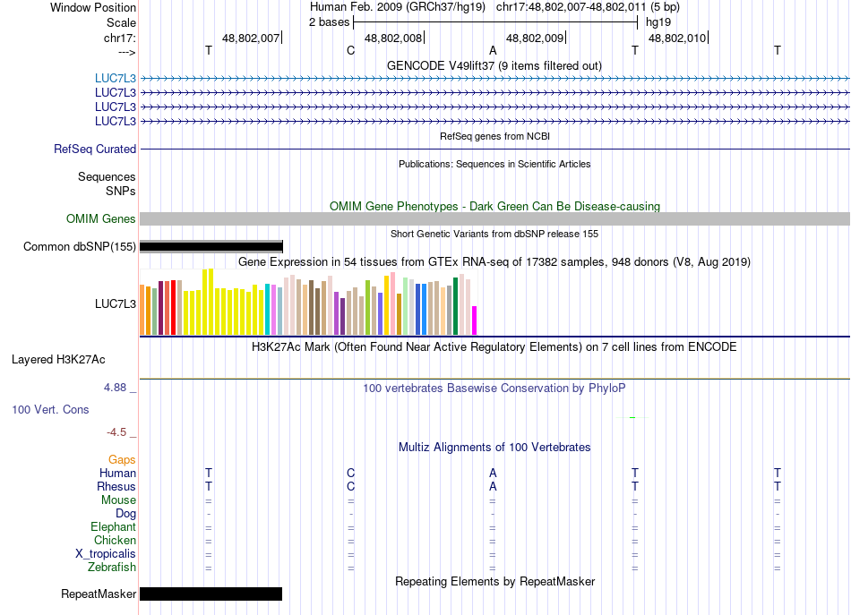Click the dark green GTEx expression bar
The width and height of the screenshot is (851, 615).
pos(455,306)
